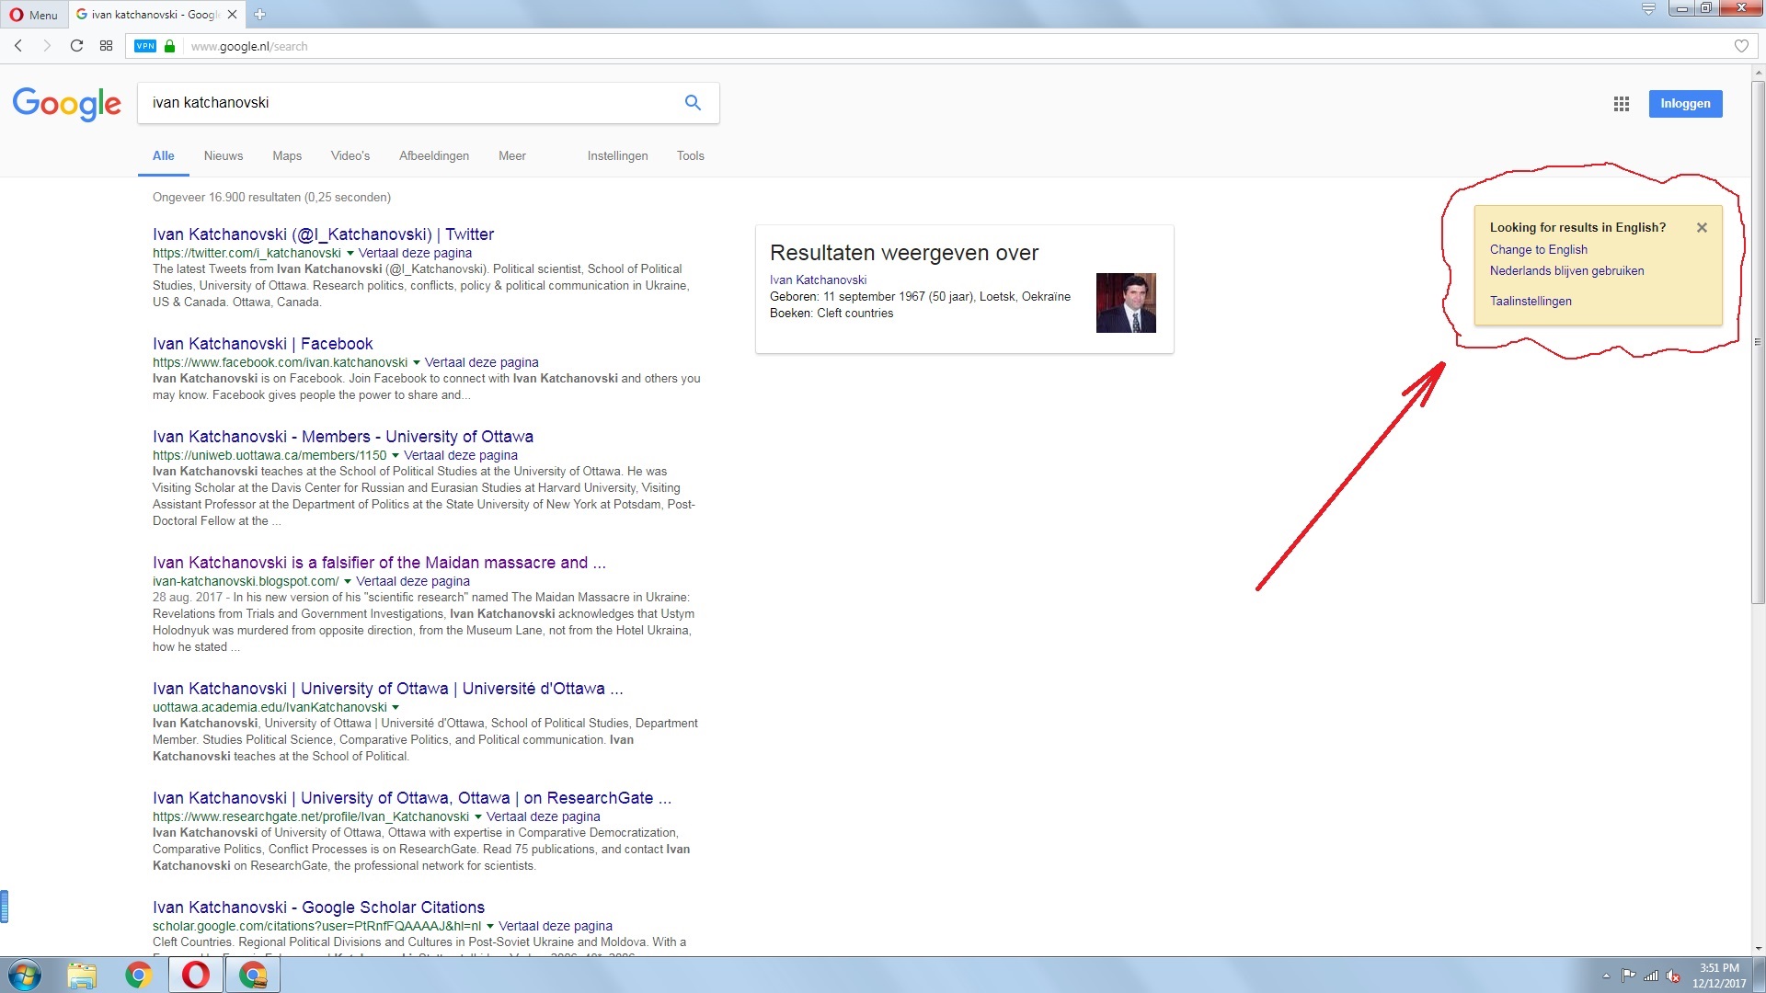Open Chrome icon right of File Explorer
This screenshot has width=1766, height=993.
139,975
